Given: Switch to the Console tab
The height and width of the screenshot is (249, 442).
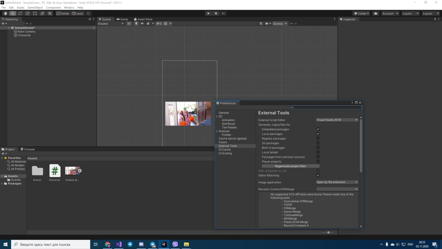Looking at the screenshot, I should (27, 149).
